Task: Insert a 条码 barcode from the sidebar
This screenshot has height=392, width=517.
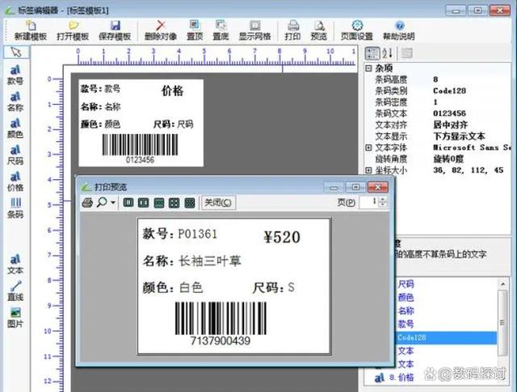Action: [x=15, y=208]
